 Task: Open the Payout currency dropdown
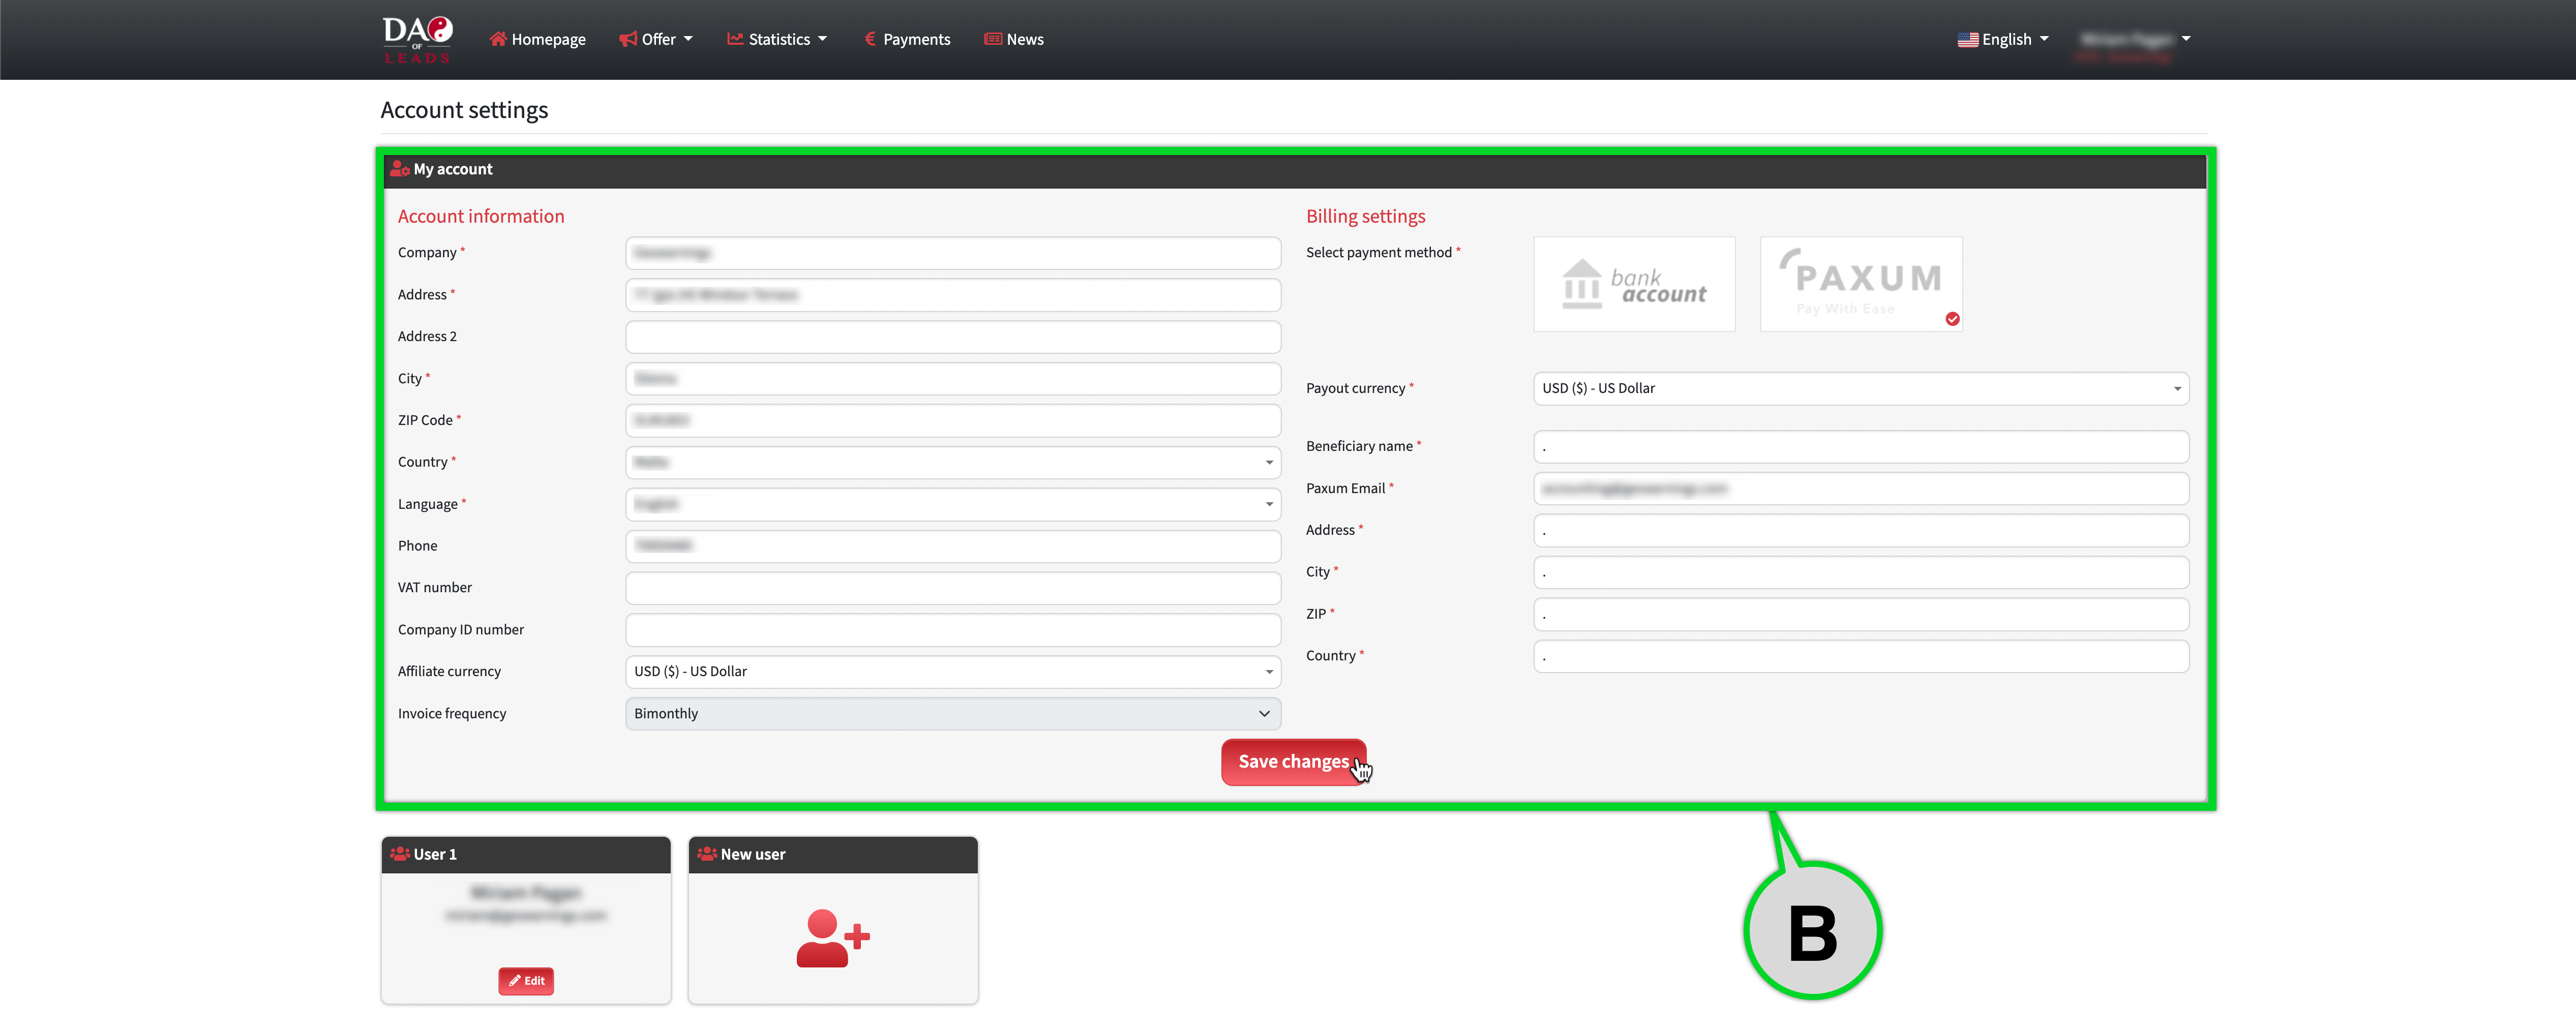click(x=1860, y=388)
